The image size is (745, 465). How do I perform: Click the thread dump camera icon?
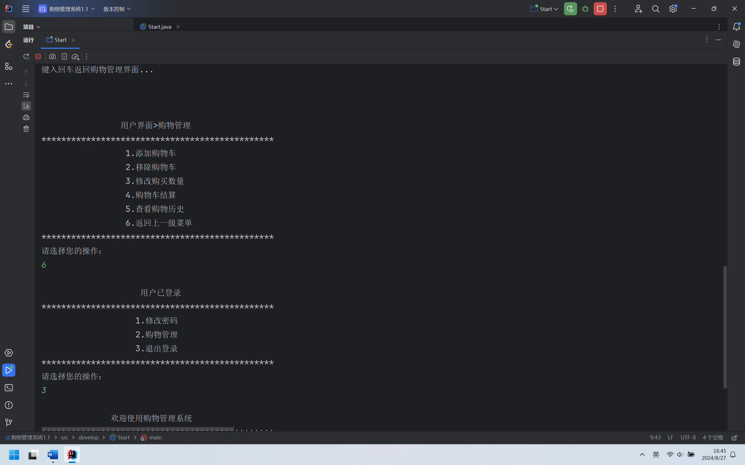point(52,57)
